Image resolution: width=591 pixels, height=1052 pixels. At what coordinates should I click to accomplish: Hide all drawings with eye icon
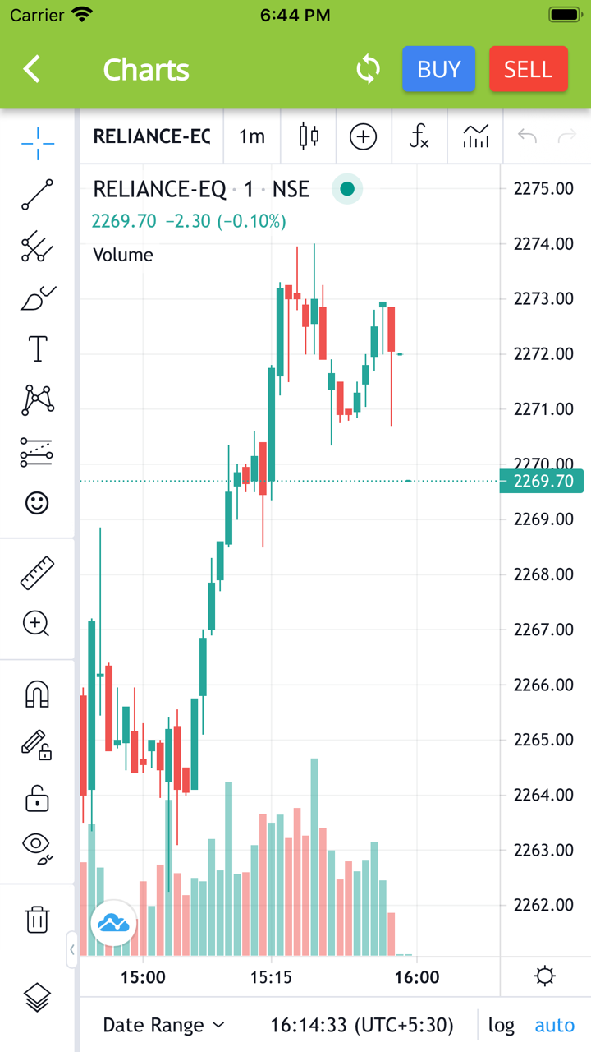click(x=38, y=848)
